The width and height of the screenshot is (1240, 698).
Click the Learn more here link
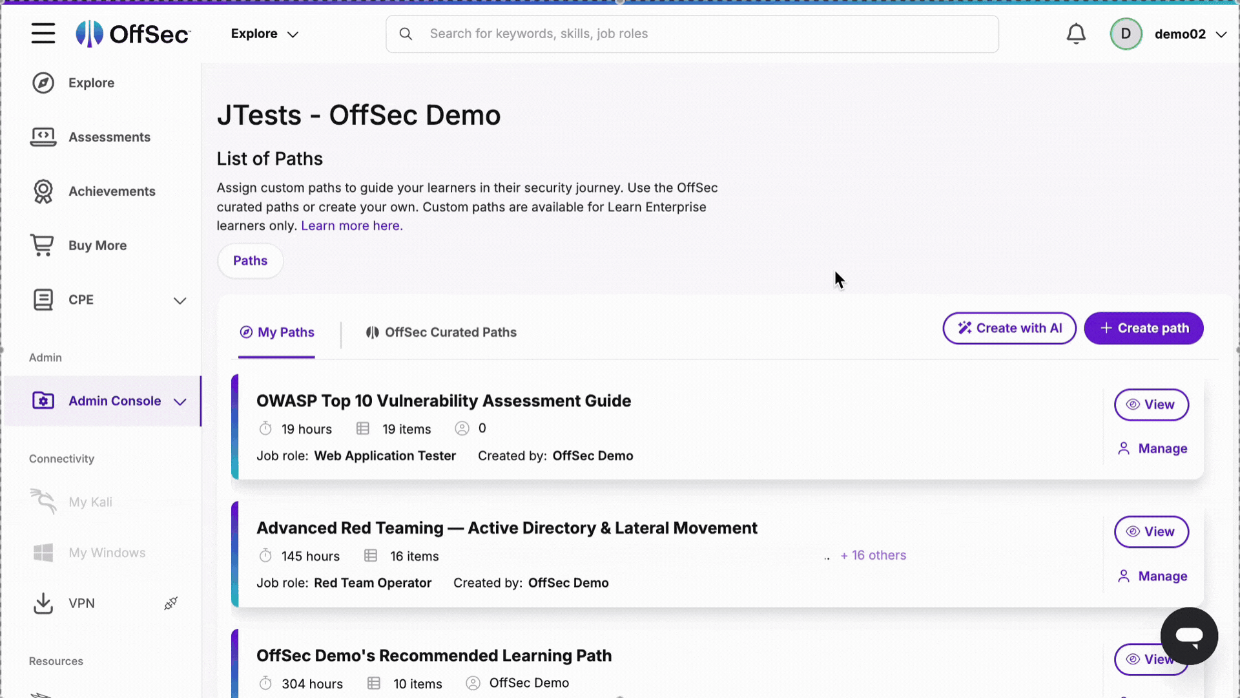351,226
